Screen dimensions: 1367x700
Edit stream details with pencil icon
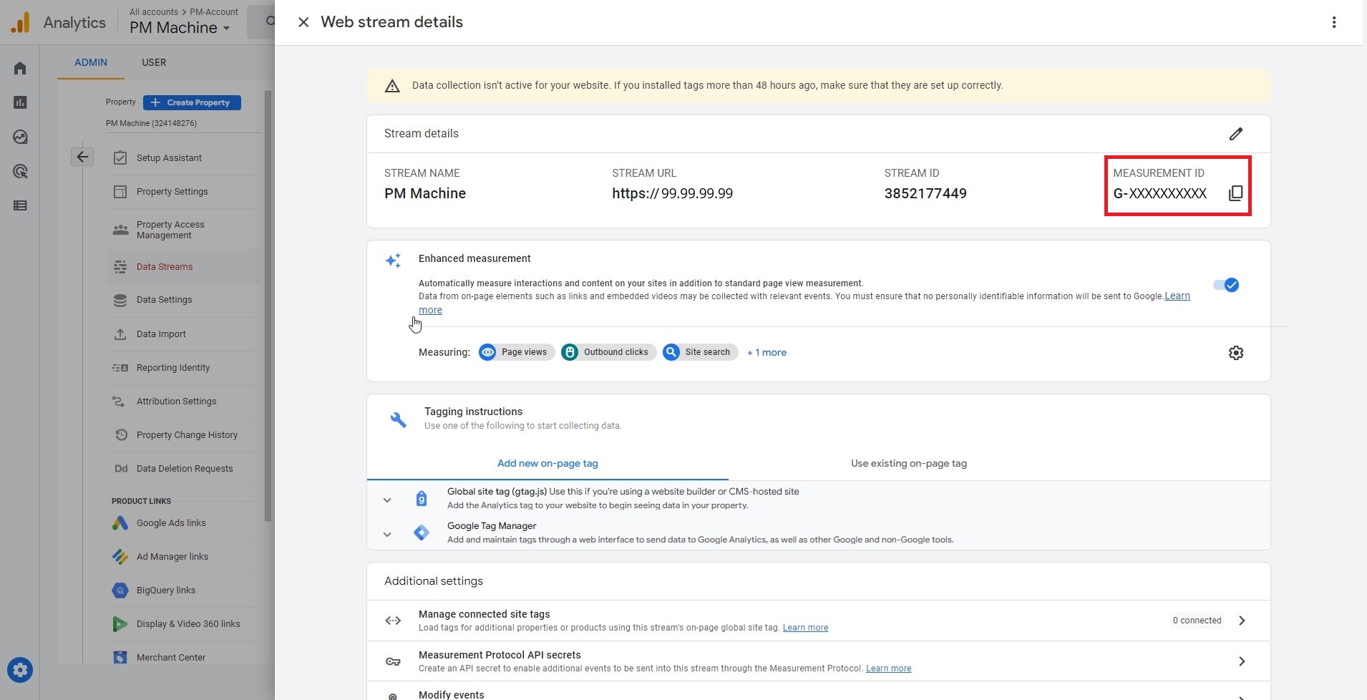pyautogui.click(x=1236, y=134)
